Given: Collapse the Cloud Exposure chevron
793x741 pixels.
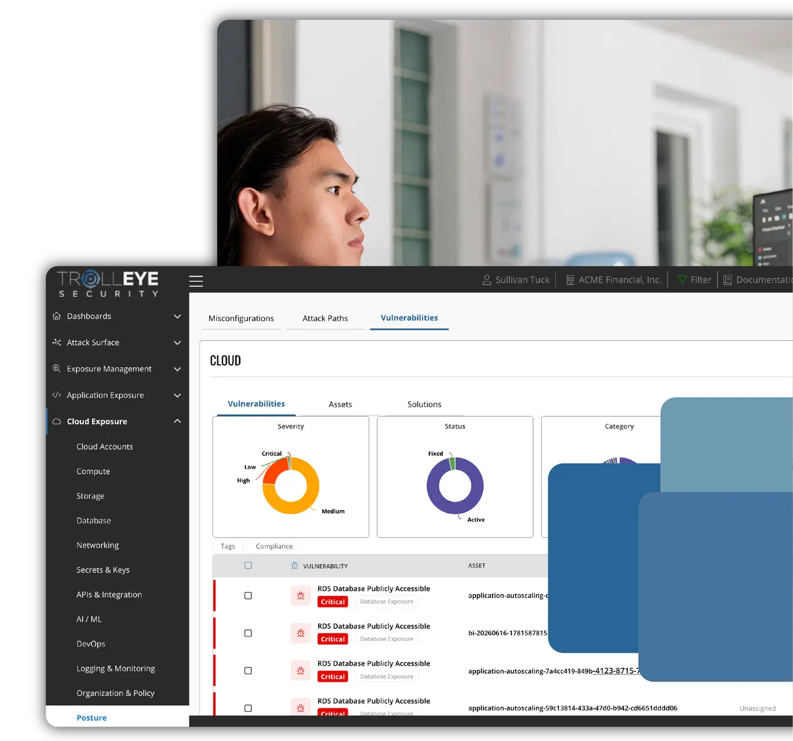Looking at the screenshot, I should [x=177, y=421].
